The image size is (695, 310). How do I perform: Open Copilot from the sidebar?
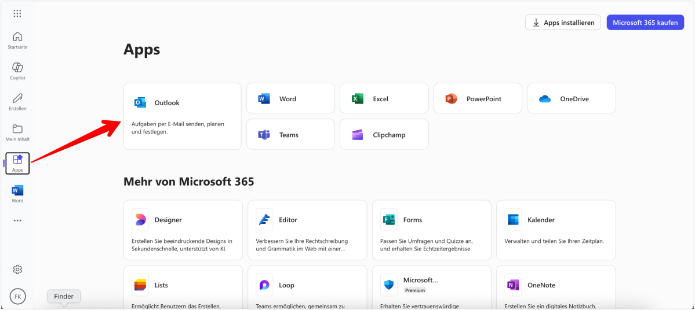[x=17, y=71]
